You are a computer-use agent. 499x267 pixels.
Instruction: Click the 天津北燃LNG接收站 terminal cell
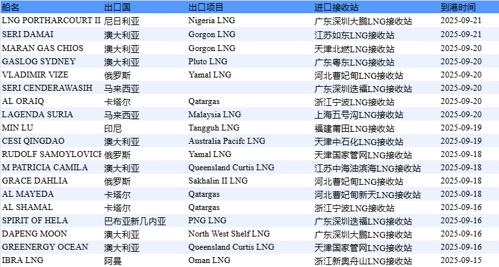[354, 49]
